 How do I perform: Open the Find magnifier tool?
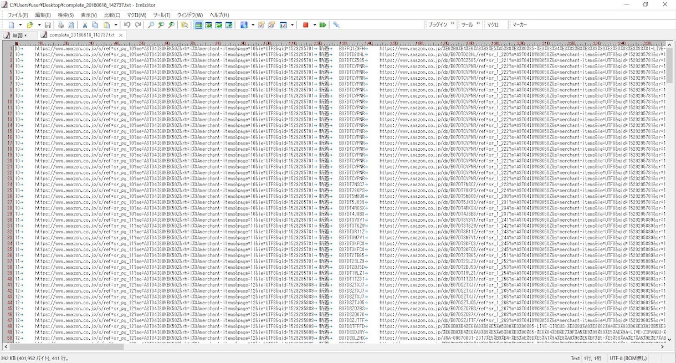click(x=151, y=25)
